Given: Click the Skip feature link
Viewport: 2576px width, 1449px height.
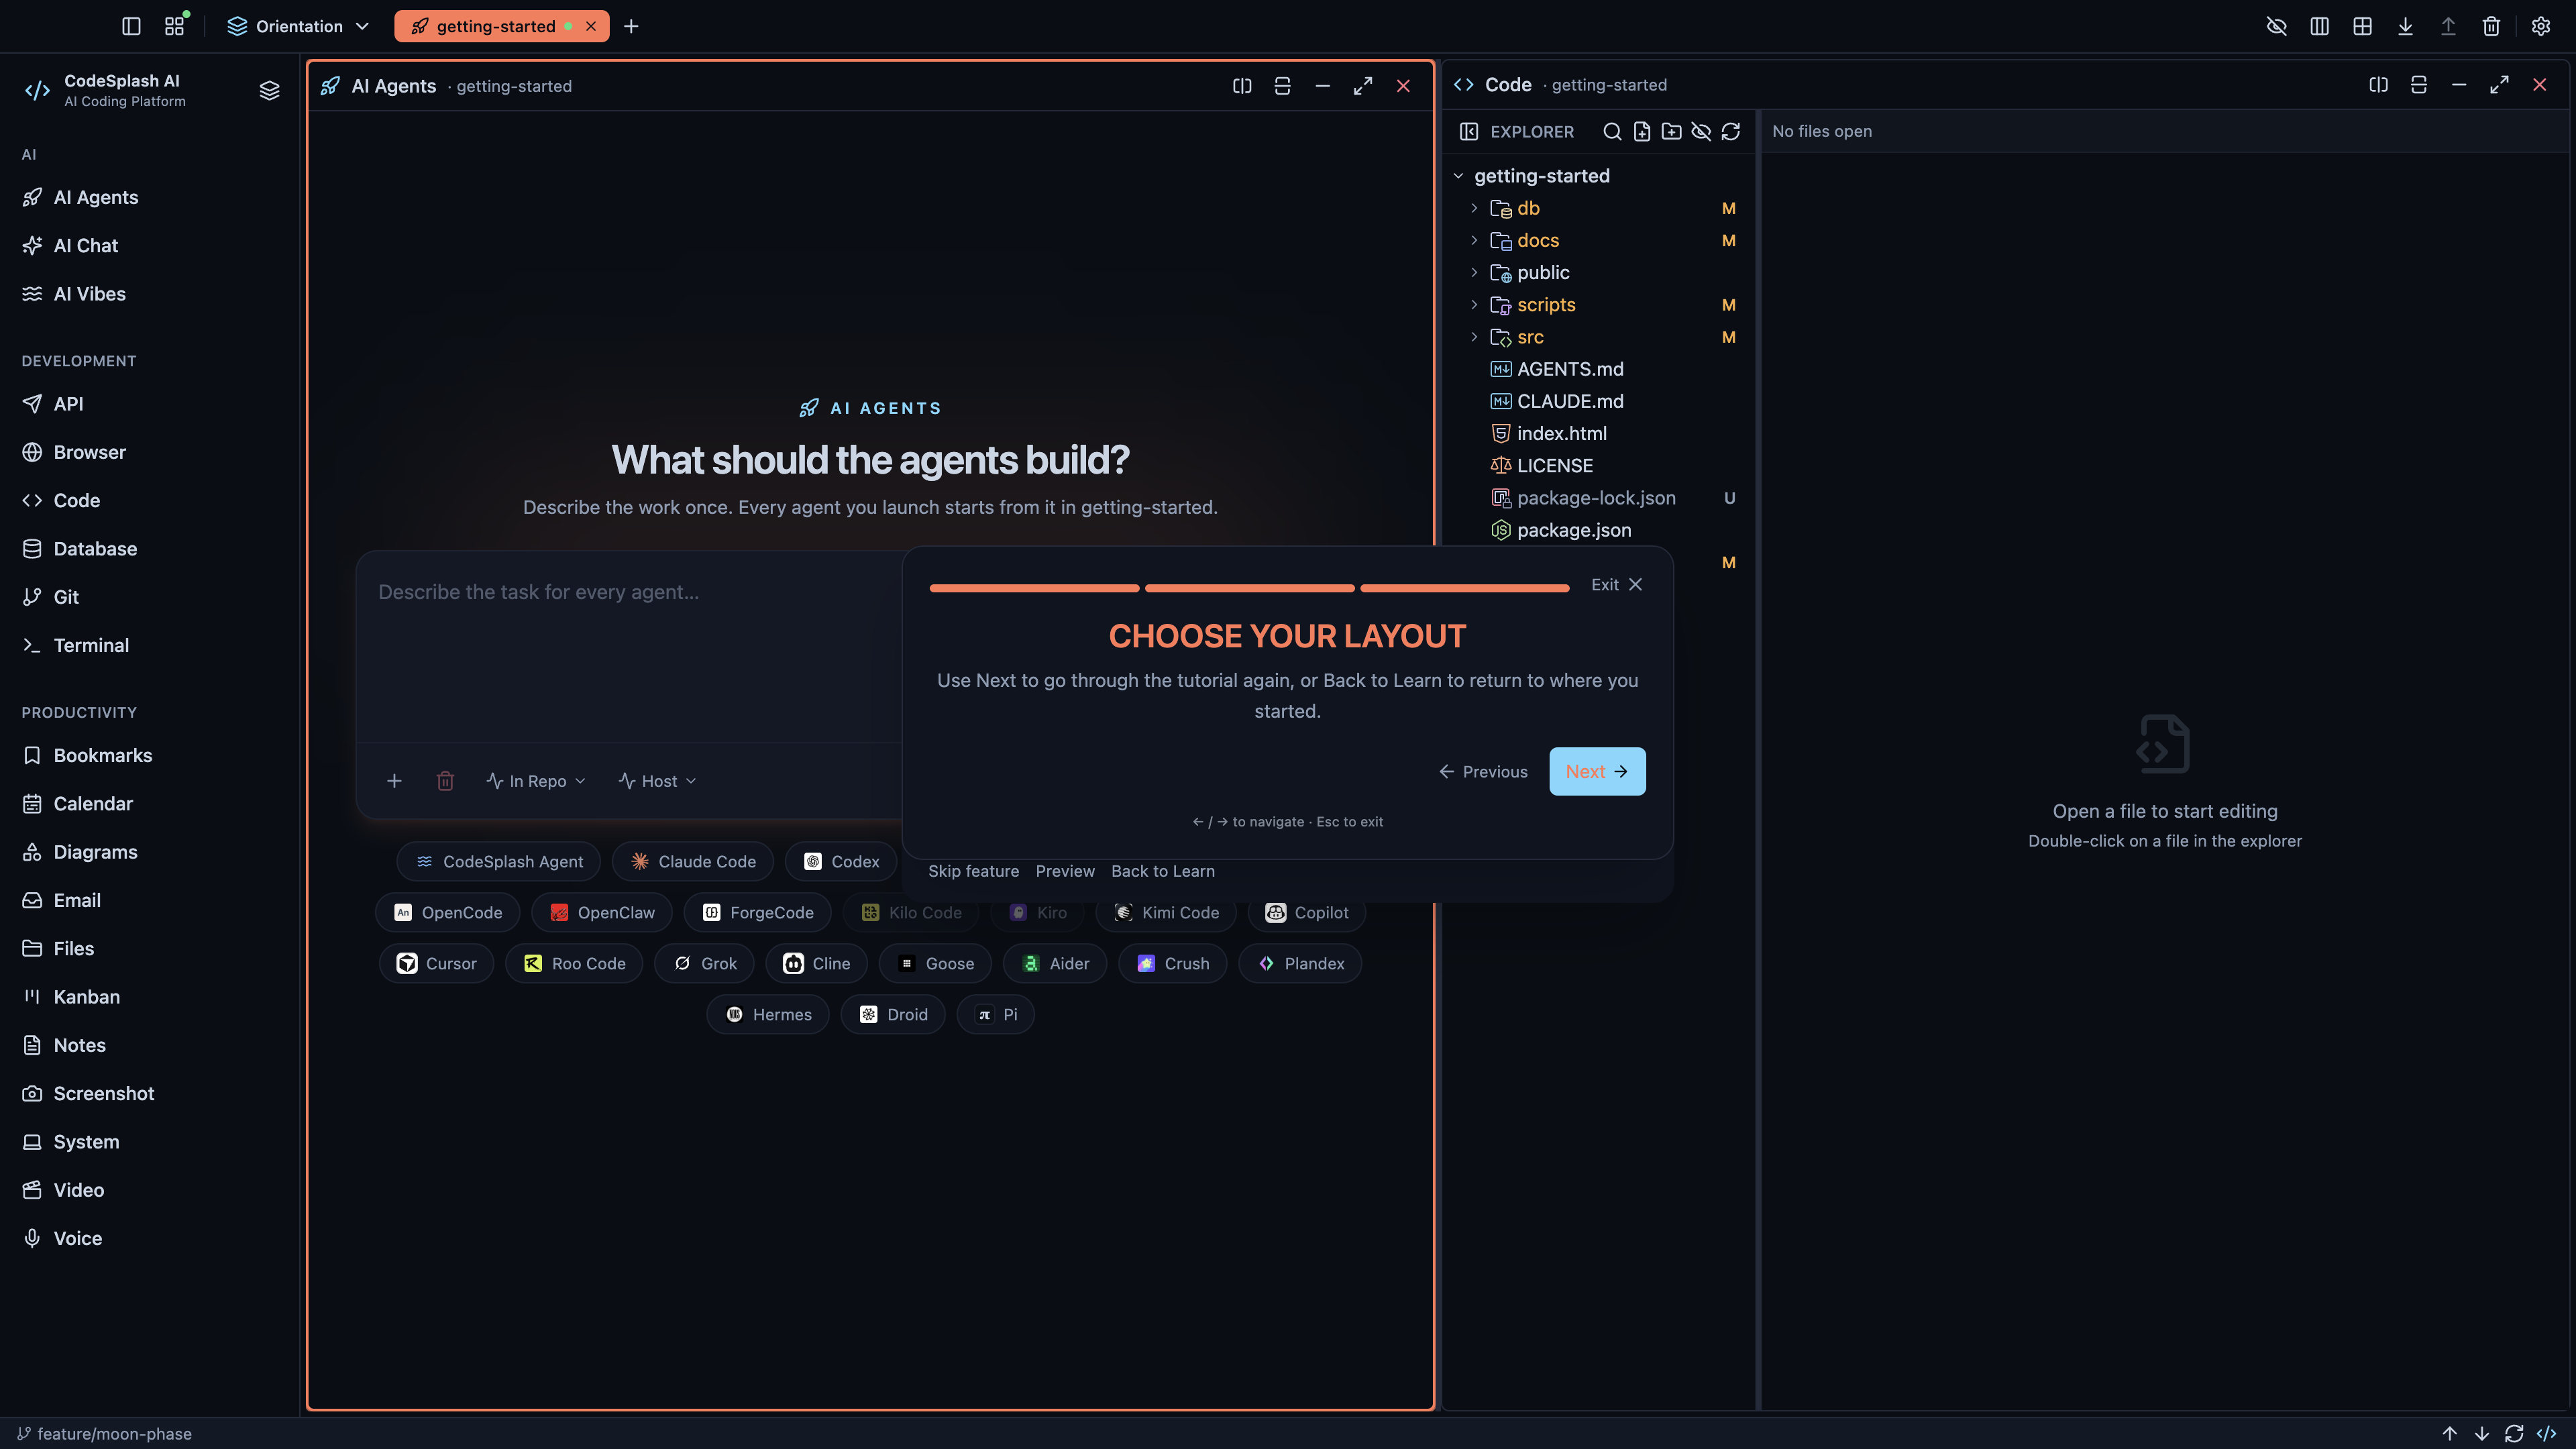Looking at the screenshot, I should click(x=973, y=871).
